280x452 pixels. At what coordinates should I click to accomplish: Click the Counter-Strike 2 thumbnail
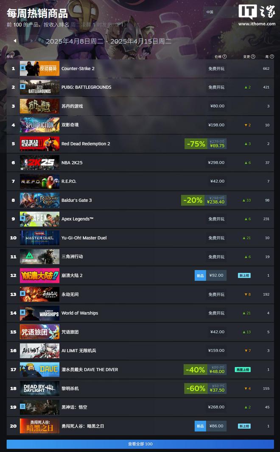[39, 68]
